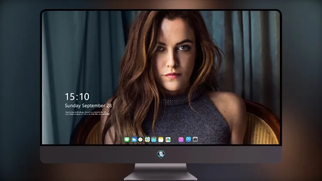Open the Clock app in dock
Image resolution: width=322 pixels, height=181 pixels.
pos(140,139)
